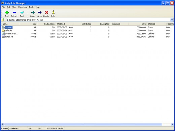Open the Tools menu
The image size is (175, 131).
pyautogui.click(x=31, y=7)
